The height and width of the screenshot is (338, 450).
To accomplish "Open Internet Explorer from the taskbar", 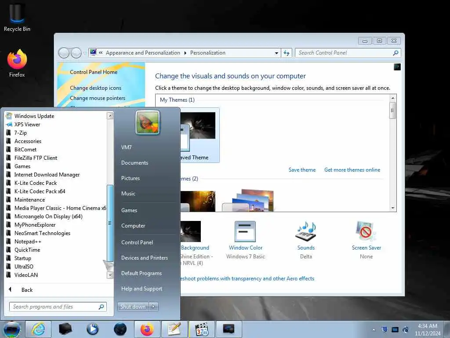I will click(x=38, y=329).
